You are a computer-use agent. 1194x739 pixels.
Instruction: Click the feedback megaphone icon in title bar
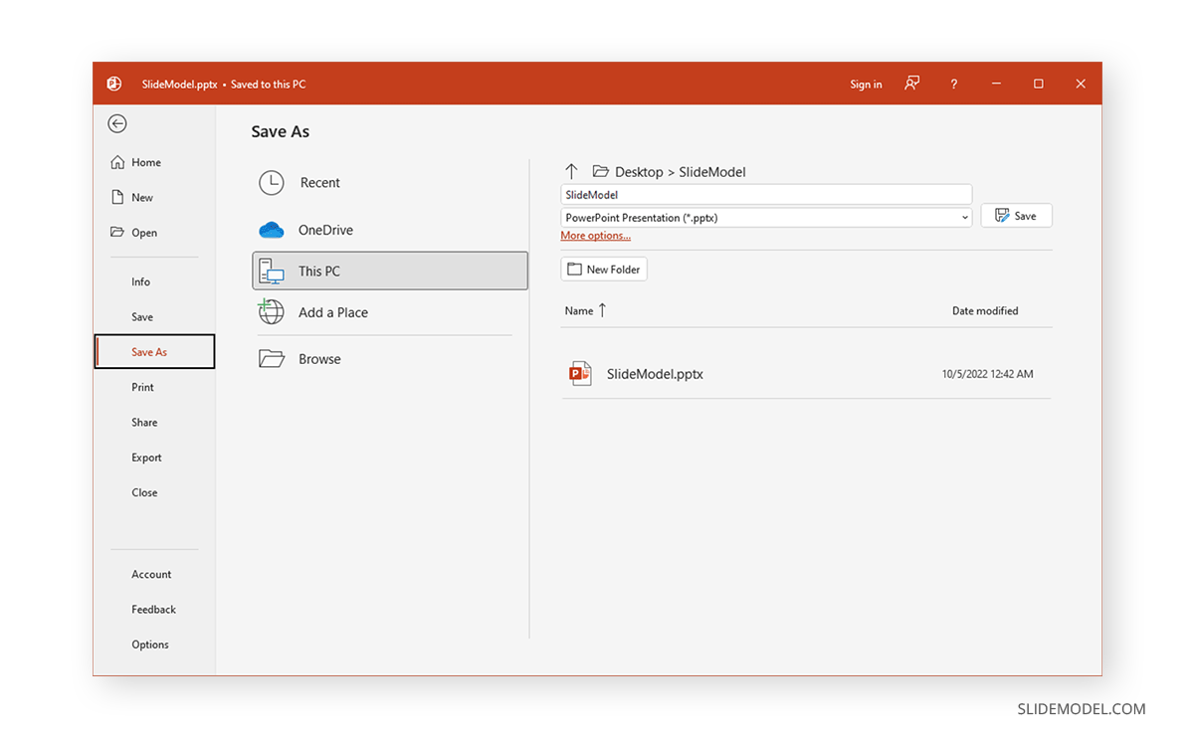click(x=911, y=84)
